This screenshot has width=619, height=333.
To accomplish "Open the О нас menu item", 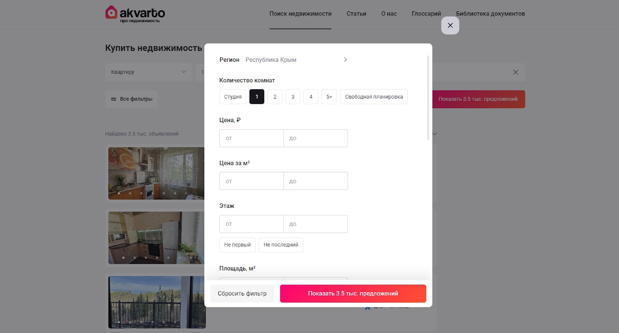I will (389, 14).
